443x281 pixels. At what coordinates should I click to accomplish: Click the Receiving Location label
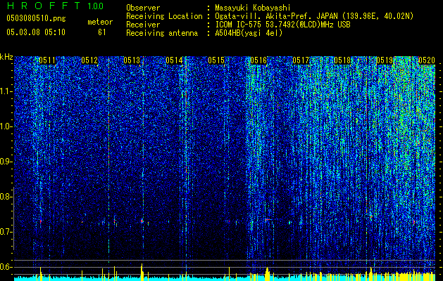point(164,16)
